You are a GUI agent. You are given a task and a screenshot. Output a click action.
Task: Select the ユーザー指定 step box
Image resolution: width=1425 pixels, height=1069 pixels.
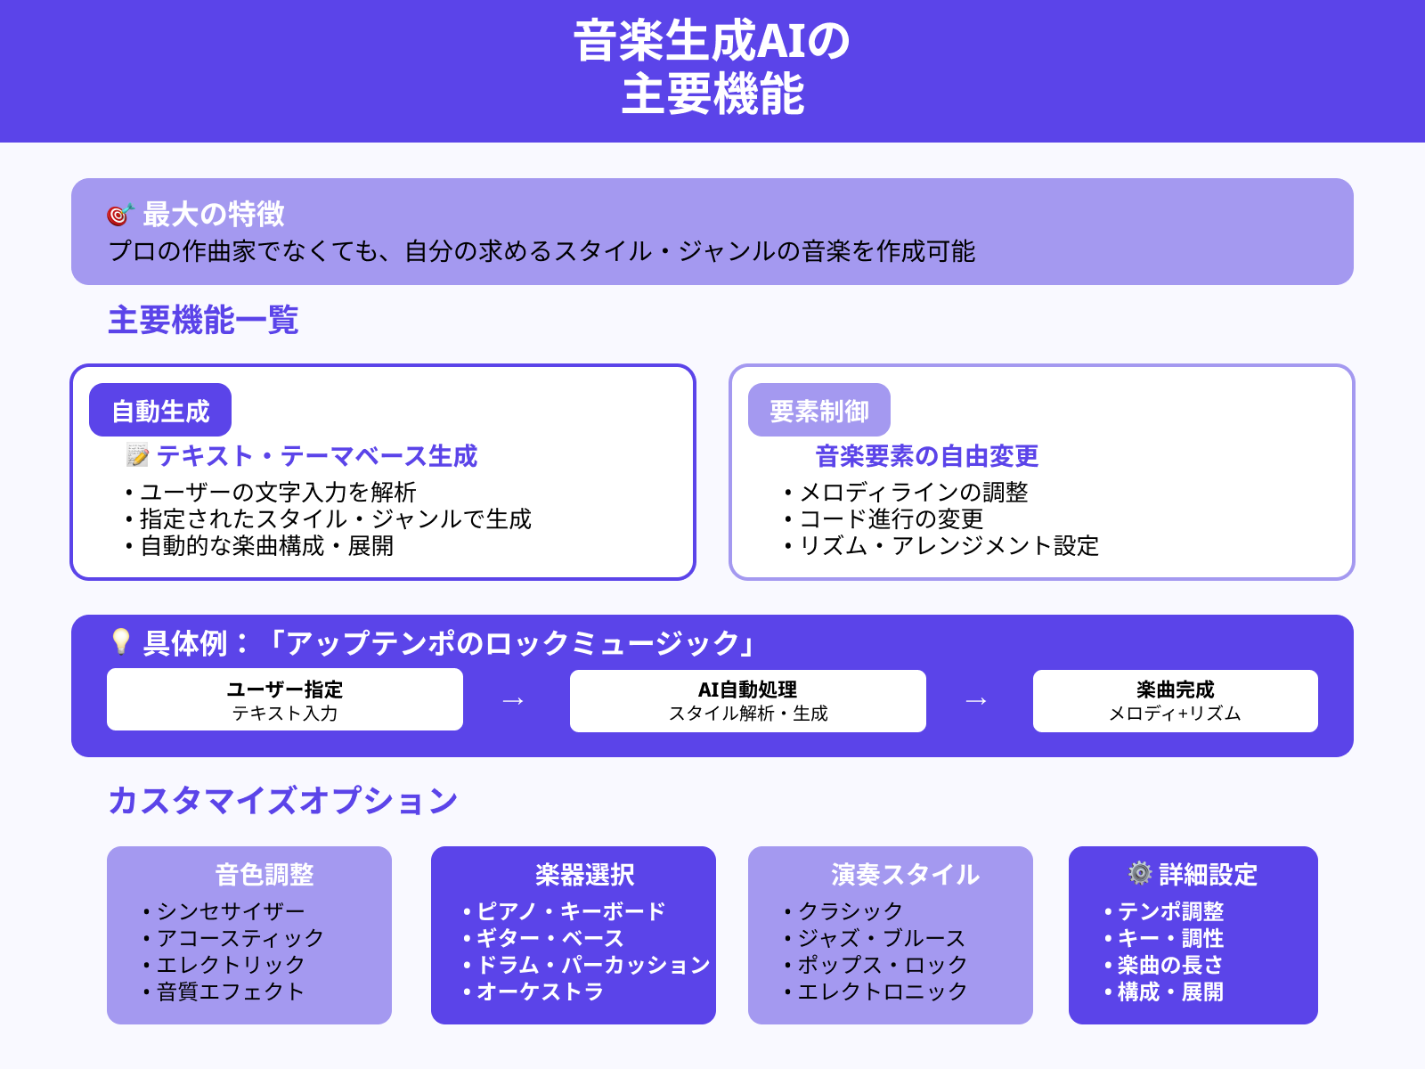click(285, 699)
